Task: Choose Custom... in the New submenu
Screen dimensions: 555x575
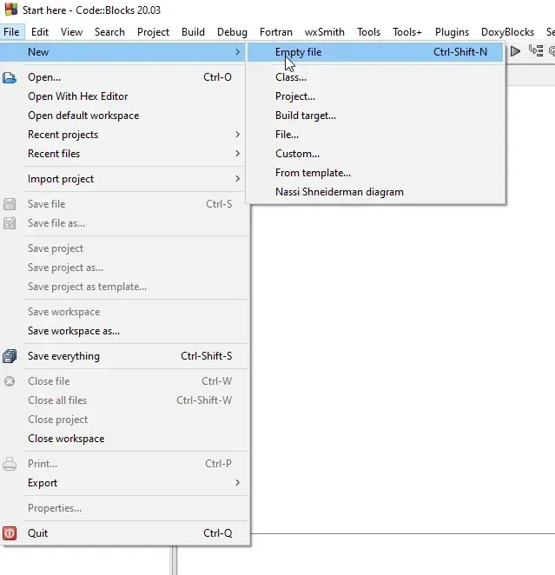Action: tap(375, 154)
